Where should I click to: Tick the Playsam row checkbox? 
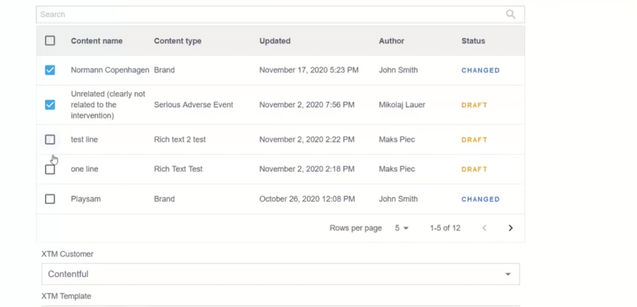click(50, 199)
